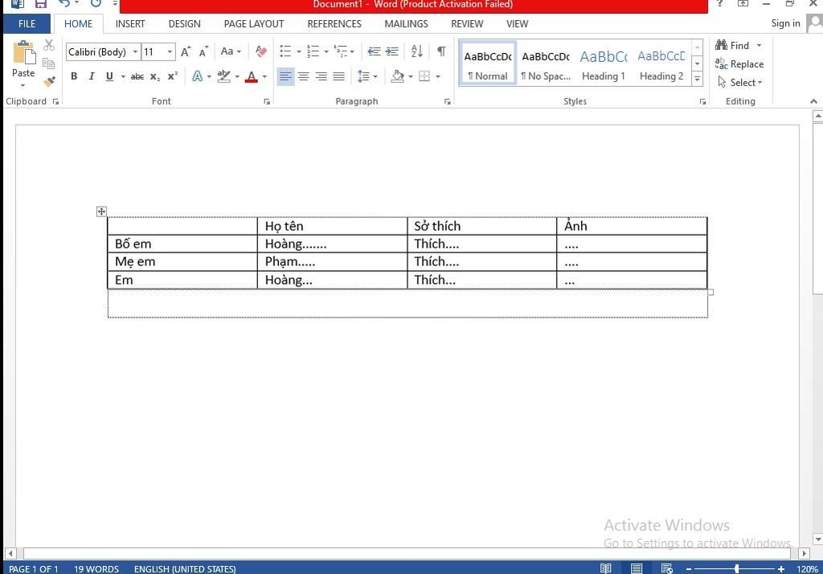Open Paragraph dialog launcher
Screen dimensions: 823x574
pyautogui.click(x=447, y=101)
